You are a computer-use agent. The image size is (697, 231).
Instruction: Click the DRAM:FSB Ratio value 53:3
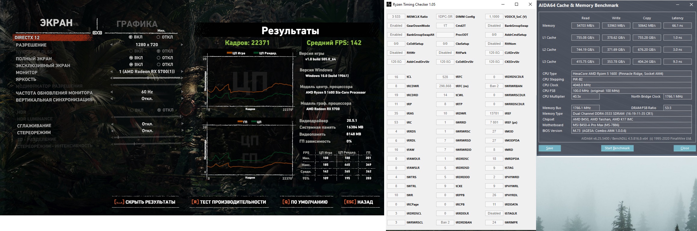(x=677, y=108)
